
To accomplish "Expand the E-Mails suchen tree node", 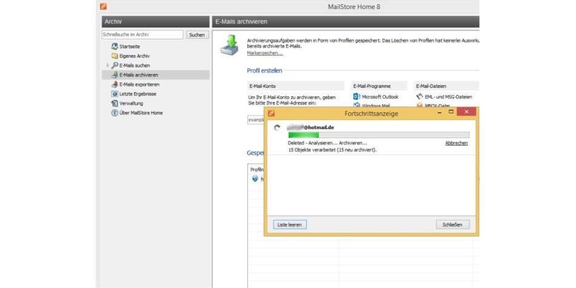I will [x=107, y=65].
